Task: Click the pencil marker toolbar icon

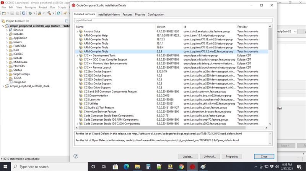Action: 65,13
